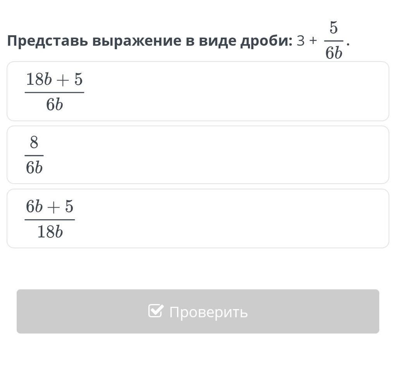Click the numerator 8 in second option
This screenshot has height=368, width=394.
34,143
